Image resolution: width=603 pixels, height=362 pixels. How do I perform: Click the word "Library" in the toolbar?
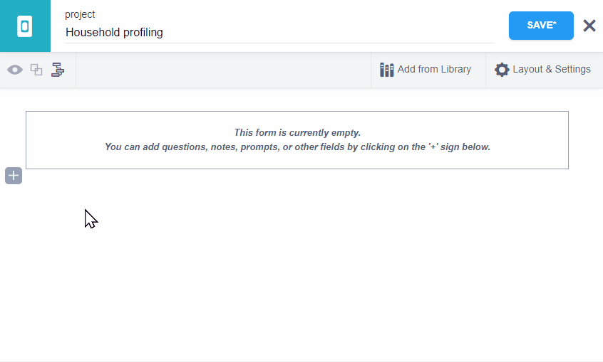point(454,70)
